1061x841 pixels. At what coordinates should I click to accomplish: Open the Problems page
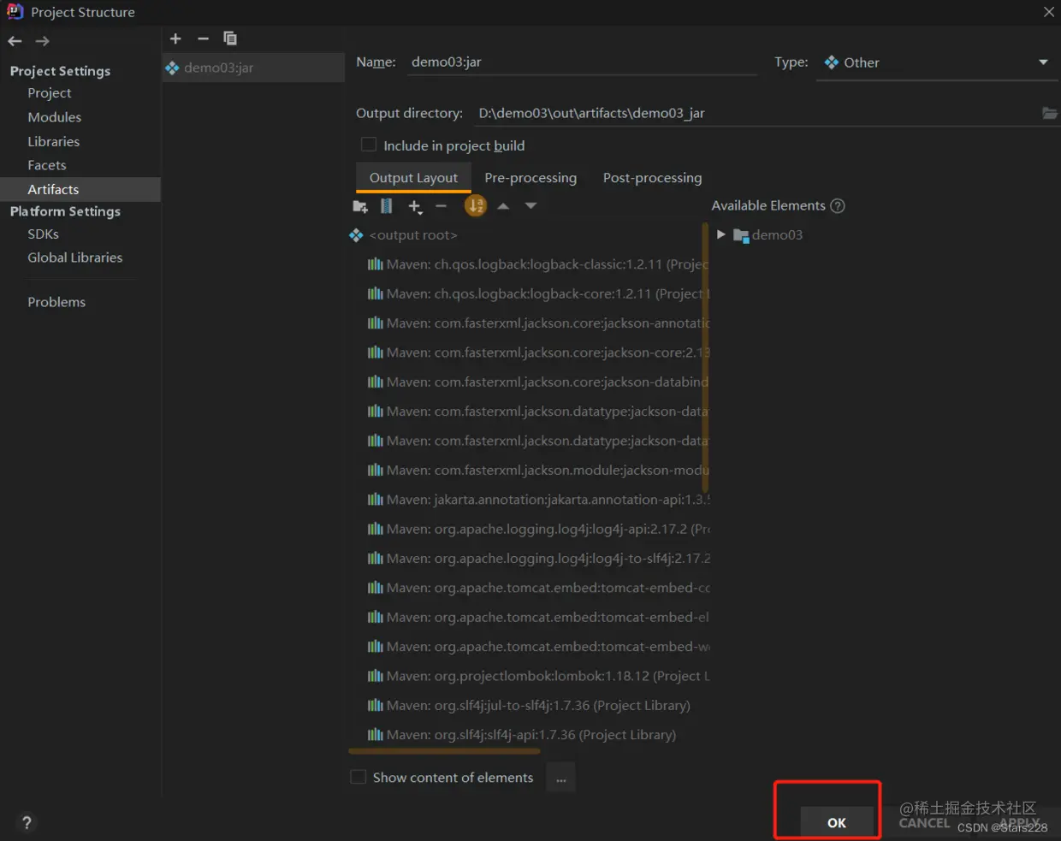pos(56,302)
